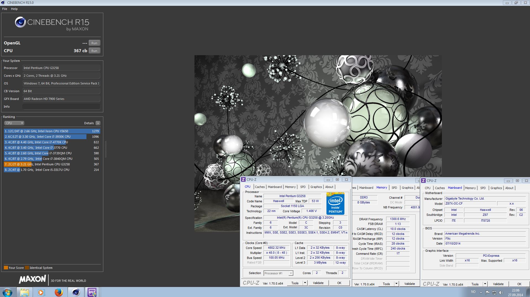Image resolution: width=530 pixels, height=297 pixels.
Task: Select ranking entry Intel Core i7-3930K
Action: coord(52,137)
